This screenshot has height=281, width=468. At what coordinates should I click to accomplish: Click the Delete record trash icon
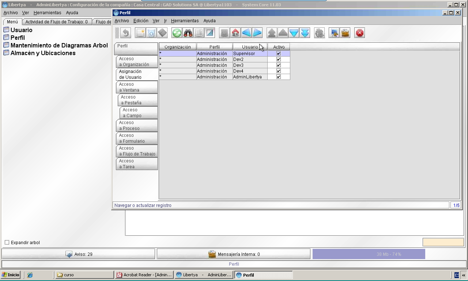point(151,33)
